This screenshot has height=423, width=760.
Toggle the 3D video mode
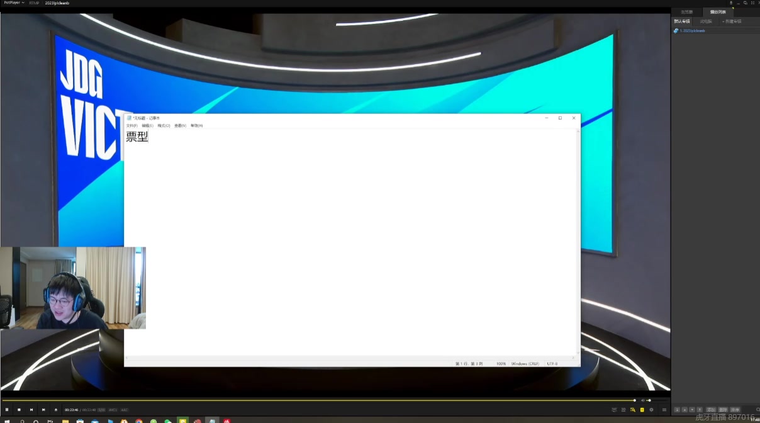point(623,410)
